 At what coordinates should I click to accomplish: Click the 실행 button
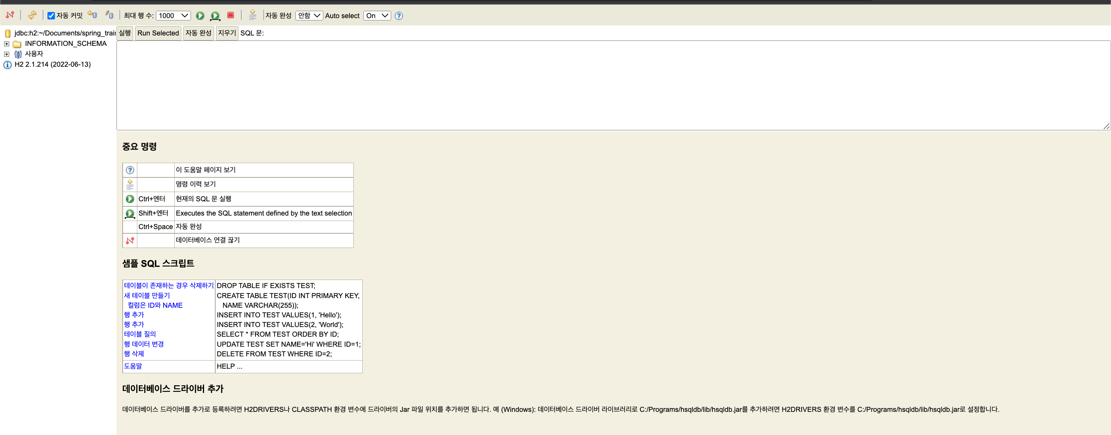[125, 33]
